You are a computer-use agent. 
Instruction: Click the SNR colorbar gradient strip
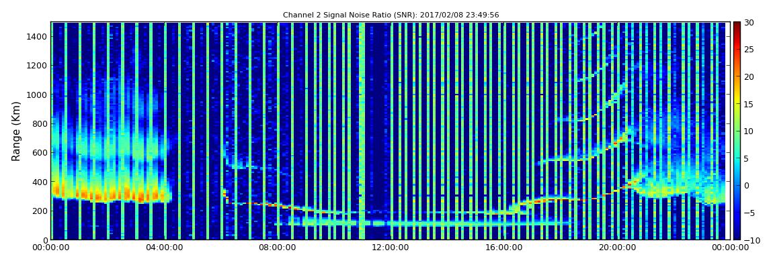(737, 131)
